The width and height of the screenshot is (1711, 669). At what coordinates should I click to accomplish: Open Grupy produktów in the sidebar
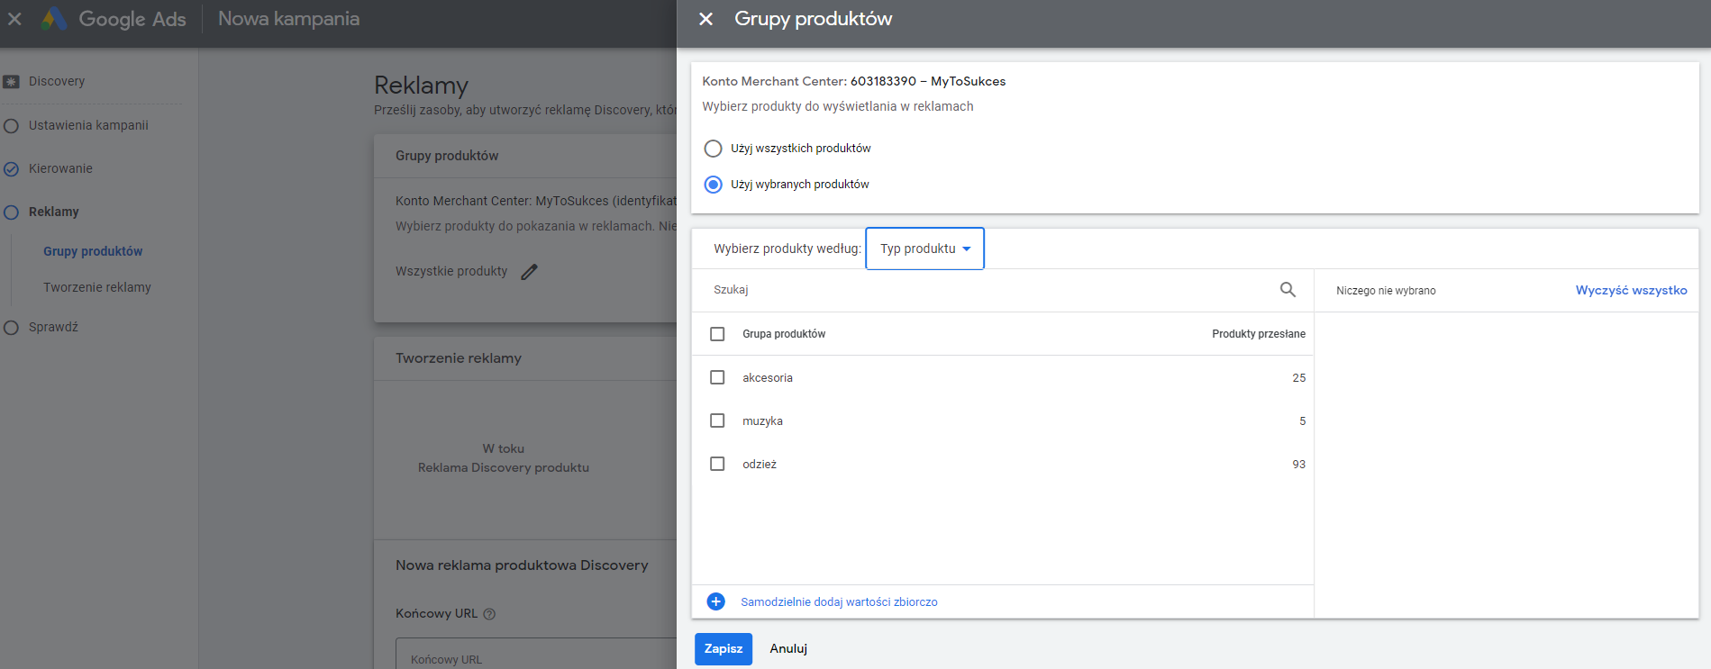pyautogui.click(x=93, y=251)
